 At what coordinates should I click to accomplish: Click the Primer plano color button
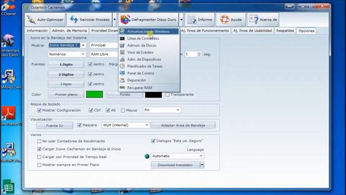66,95
